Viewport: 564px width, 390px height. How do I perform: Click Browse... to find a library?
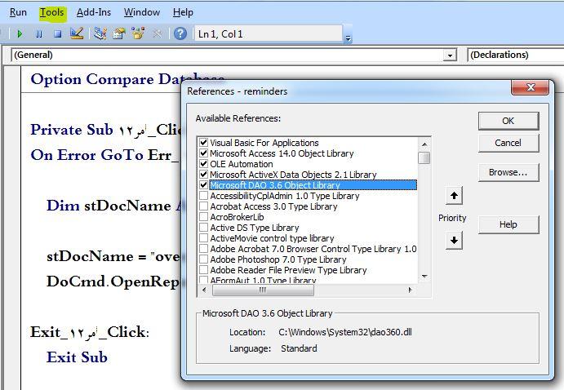508,172
